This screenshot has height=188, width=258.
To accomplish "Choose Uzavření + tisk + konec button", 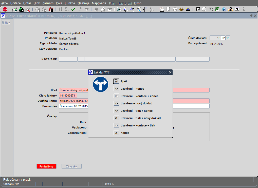I will click(x=116, y=111).
